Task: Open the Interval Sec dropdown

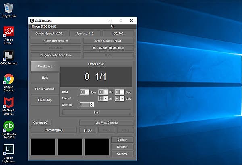Action: (x=122, y=98)
